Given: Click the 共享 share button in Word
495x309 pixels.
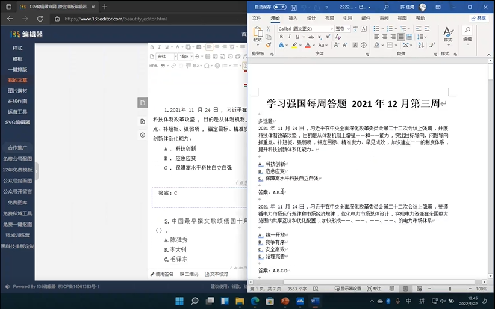Looking at the screenshot, I should point(478,18).
